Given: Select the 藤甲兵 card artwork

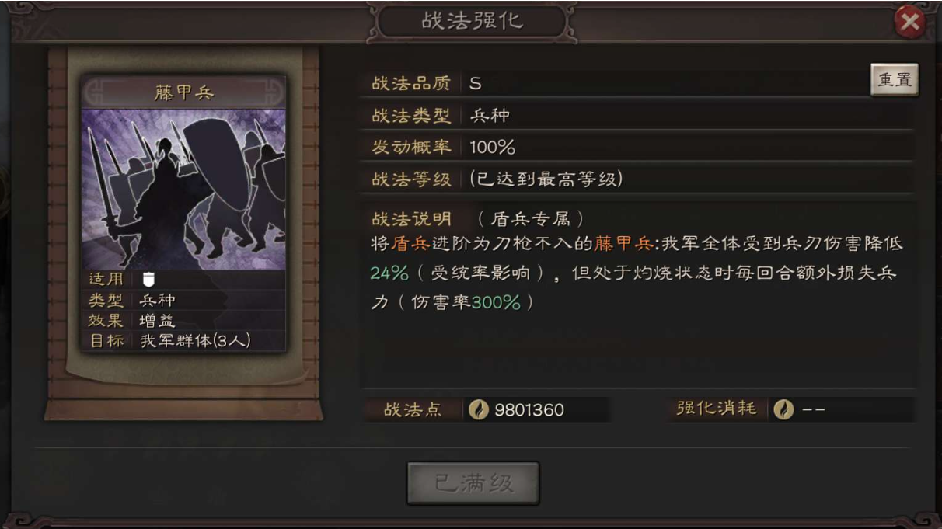Looking at the screenshot, I should (x=184, y=189).
